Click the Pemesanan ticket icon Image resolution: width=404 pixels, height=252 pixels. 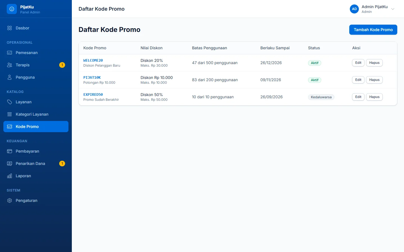coord(10,53)
